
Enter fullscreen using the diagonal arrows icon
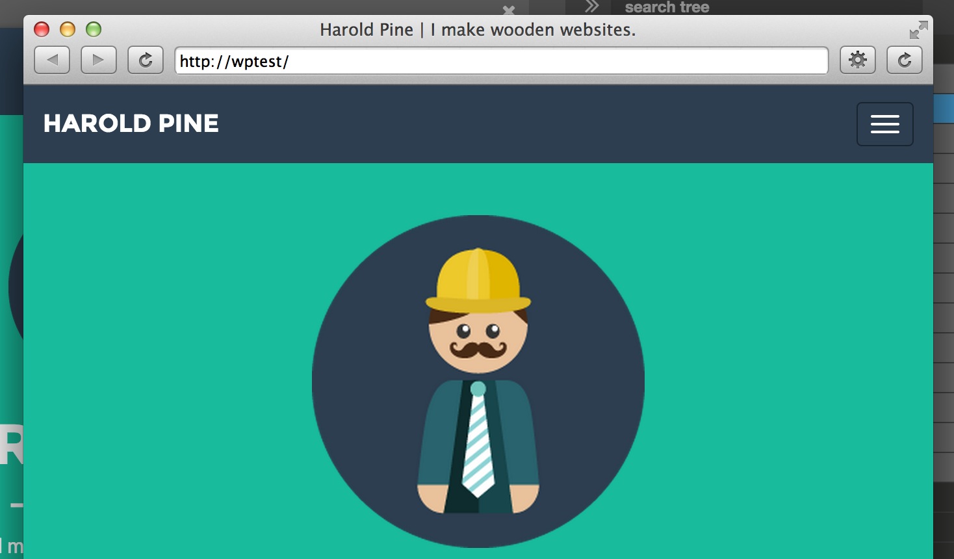[x=918, y=30]
